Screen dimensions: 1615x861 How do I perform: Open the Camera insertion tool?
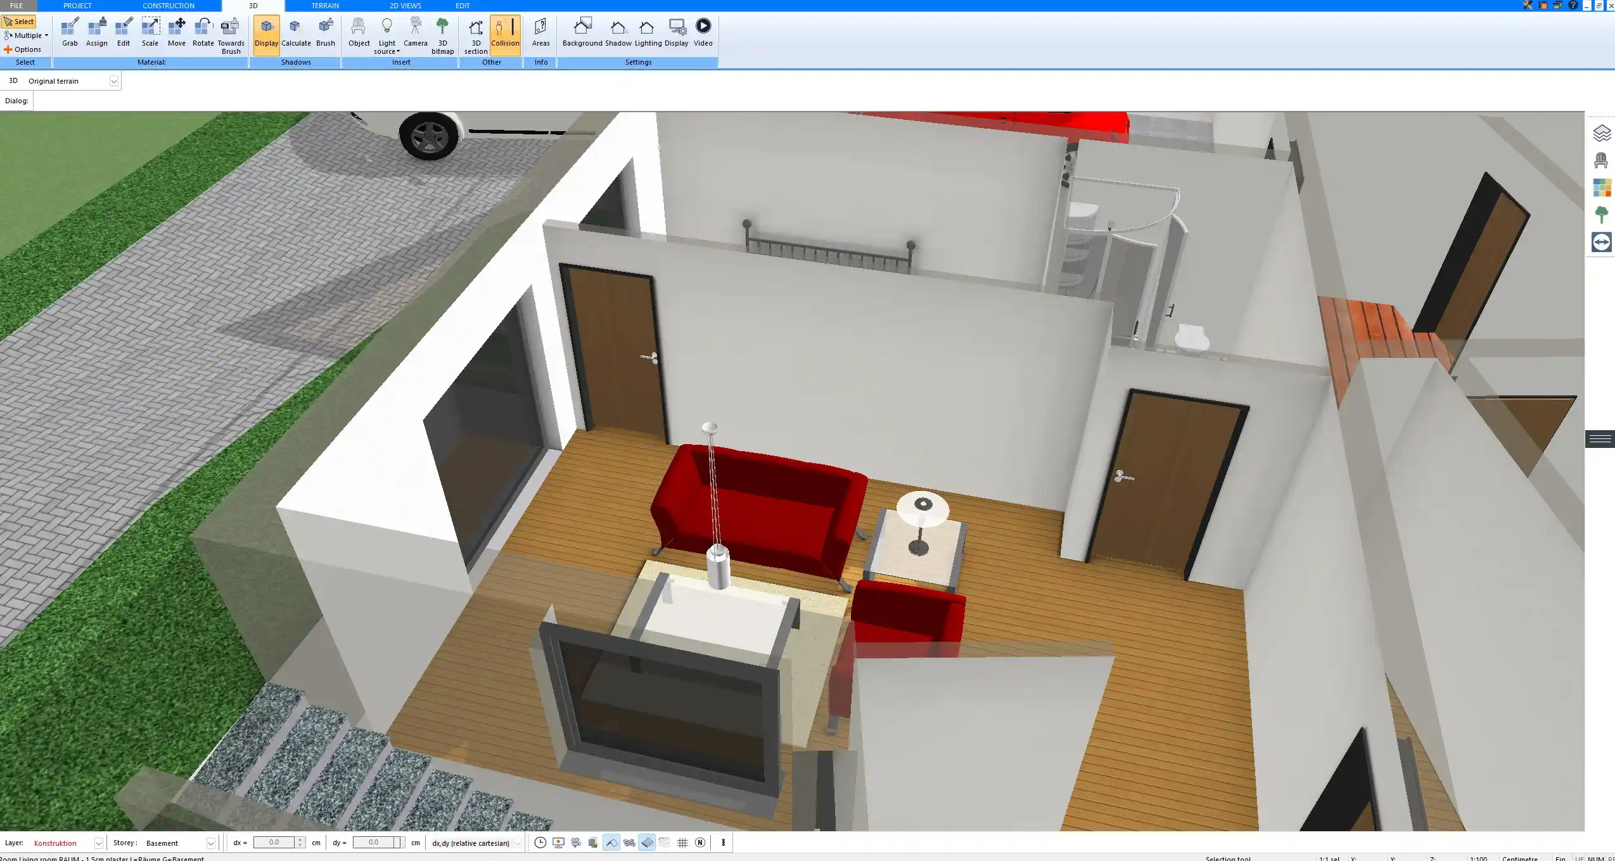tap(415, 32)
